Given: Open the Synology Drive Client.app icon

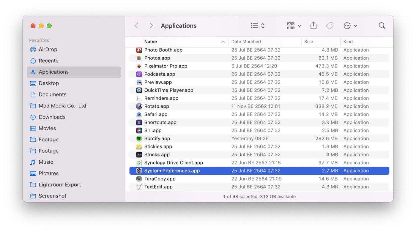Looking at the screenshot, I should pos(139,162).
